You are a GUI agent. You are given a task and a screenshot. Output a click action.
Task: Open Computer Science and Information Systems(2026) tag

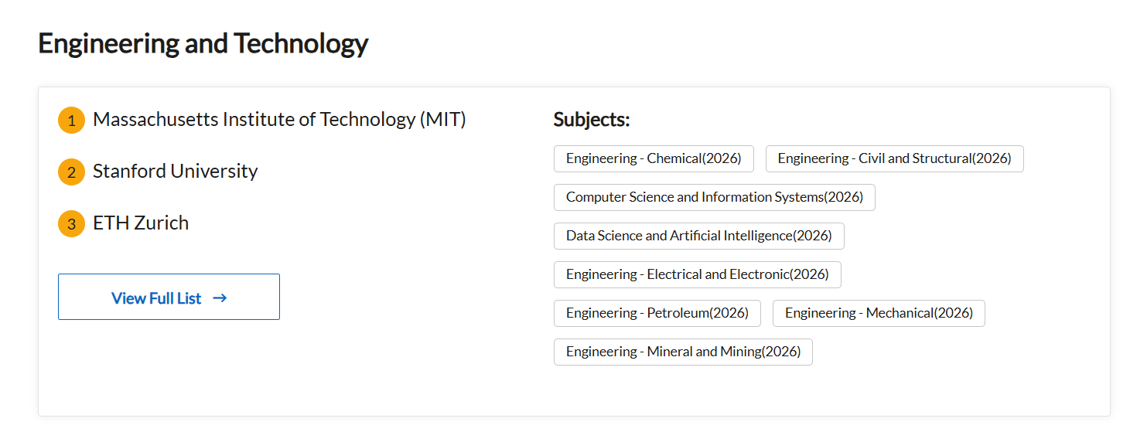point(714,197)
